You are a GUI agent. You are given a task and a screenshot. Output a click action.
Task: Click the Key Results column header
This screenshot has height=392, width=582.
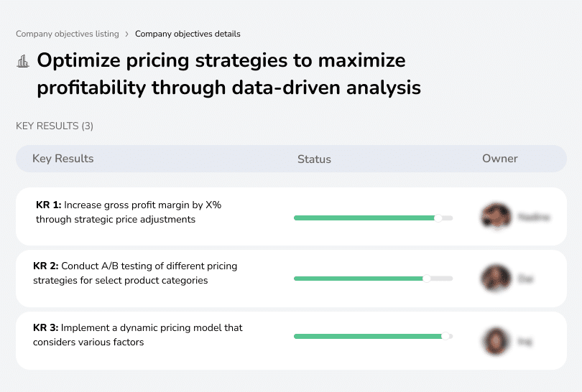[63, 159]
